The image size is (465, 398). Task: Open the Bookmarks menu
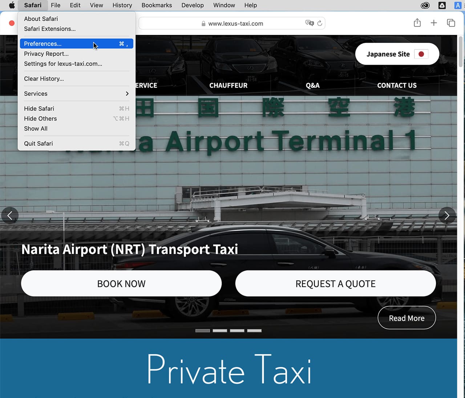coord(157,5)
